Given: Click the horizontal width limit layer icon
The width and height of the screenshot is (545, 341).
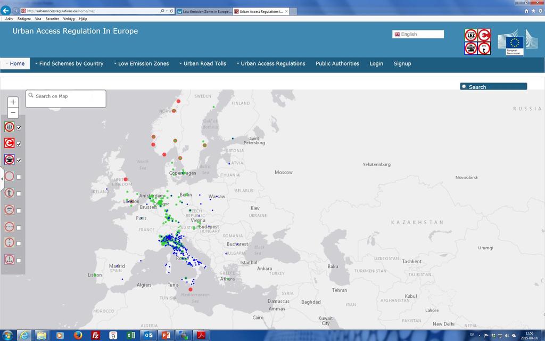Looking at the screenshot, I should (x=10, y=227).
